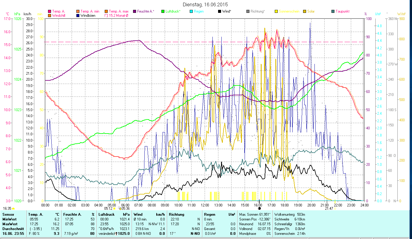
Task: Click the 16.06. 23:55 timestamp
Action: click(x=14, y=234)
